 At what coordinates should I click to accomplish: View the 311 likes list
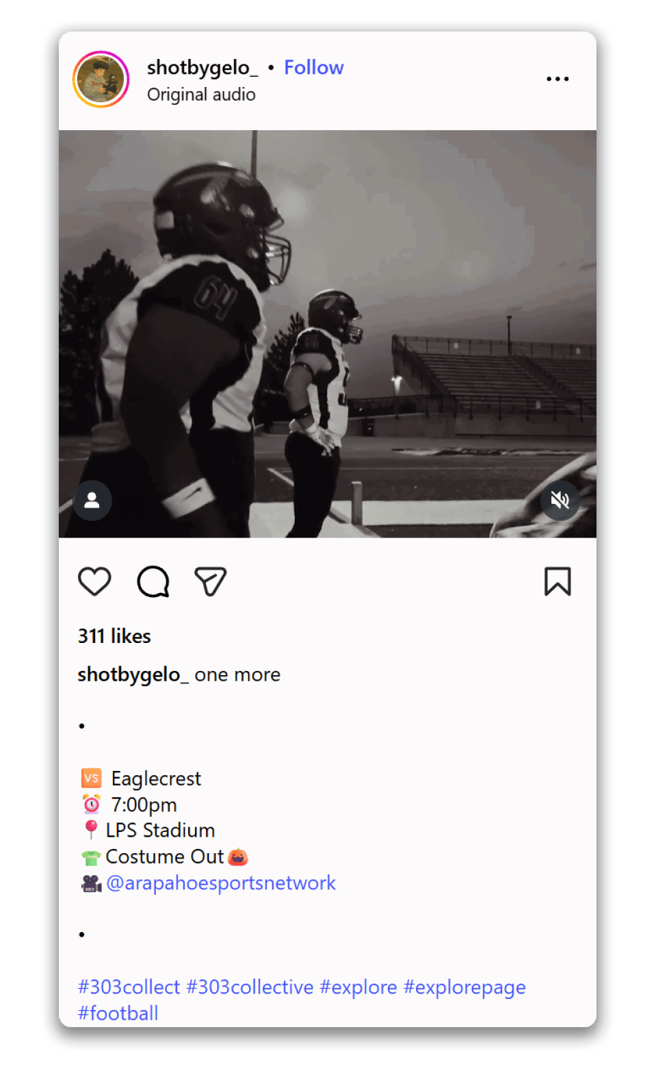(114, 636)
